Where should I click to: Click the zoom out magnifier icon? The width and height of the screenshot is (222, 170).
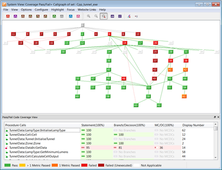click(96, 16)
